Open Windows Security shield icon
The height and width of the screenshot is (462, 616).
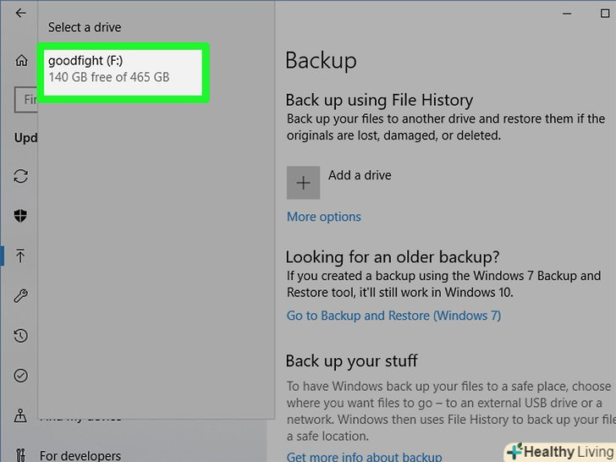[21, 216]
